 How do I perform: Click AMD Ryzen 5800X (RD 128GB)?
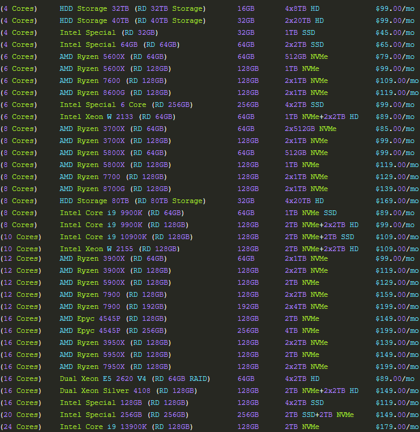(115, 165)
